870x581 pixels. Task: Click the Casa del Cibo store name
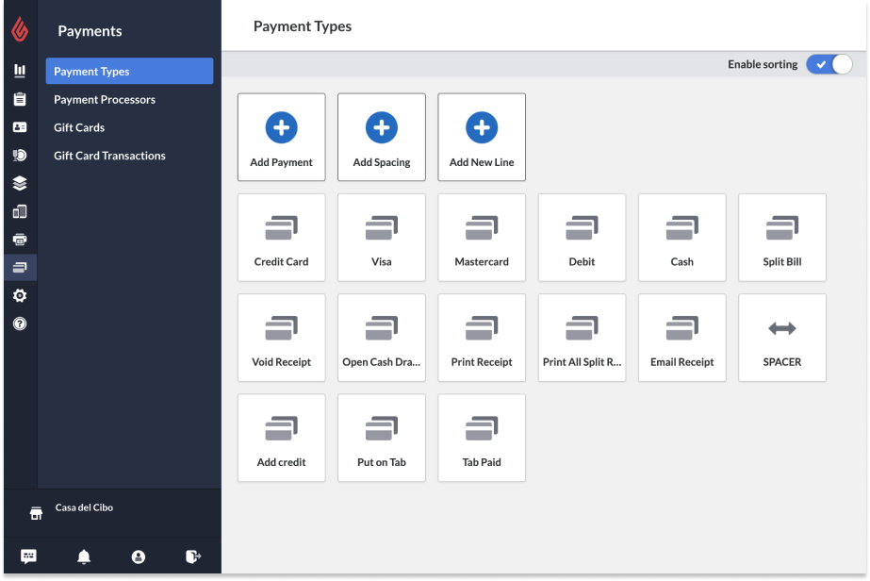click(x=84, y=507)
